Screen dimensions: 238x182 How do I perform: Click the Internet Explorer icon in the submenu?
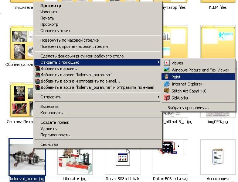166,84
